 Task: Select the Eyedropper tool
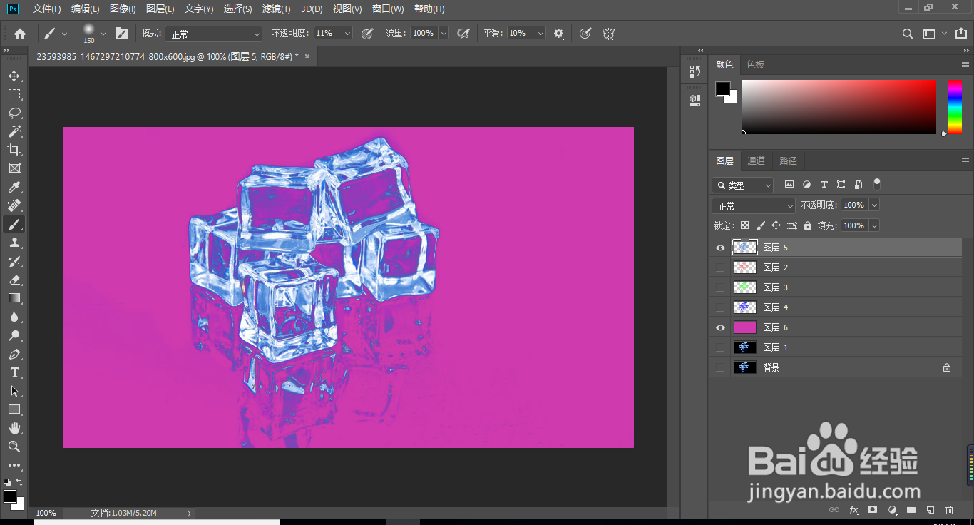[x=14, y=187]
